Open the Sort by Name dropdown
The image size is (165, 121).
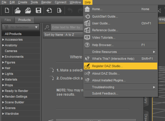point(63,35)
